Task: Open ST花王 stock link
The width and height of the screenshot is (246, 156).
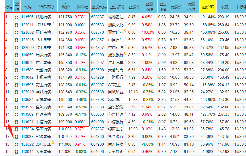Action: pos(114,85)
